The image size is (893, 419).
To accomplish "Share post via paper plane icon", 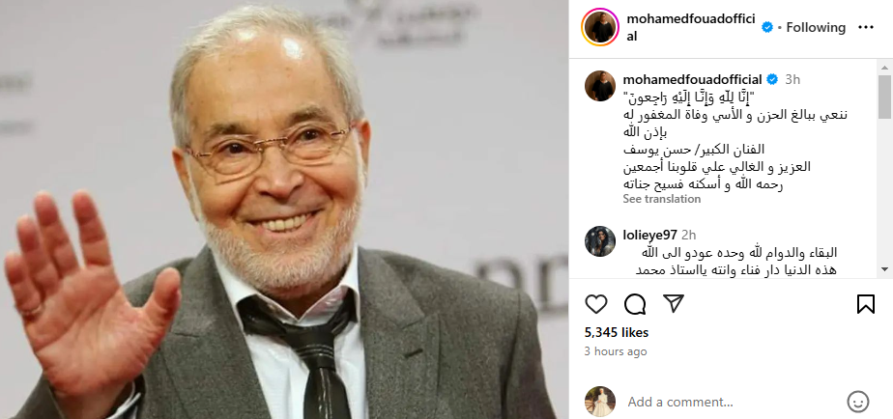I will coord(674,304).
